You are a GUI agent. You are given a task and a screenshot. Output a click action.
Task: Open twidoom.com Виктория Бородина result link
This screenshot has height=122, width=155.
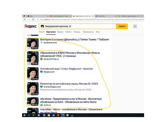coord(75,40)
